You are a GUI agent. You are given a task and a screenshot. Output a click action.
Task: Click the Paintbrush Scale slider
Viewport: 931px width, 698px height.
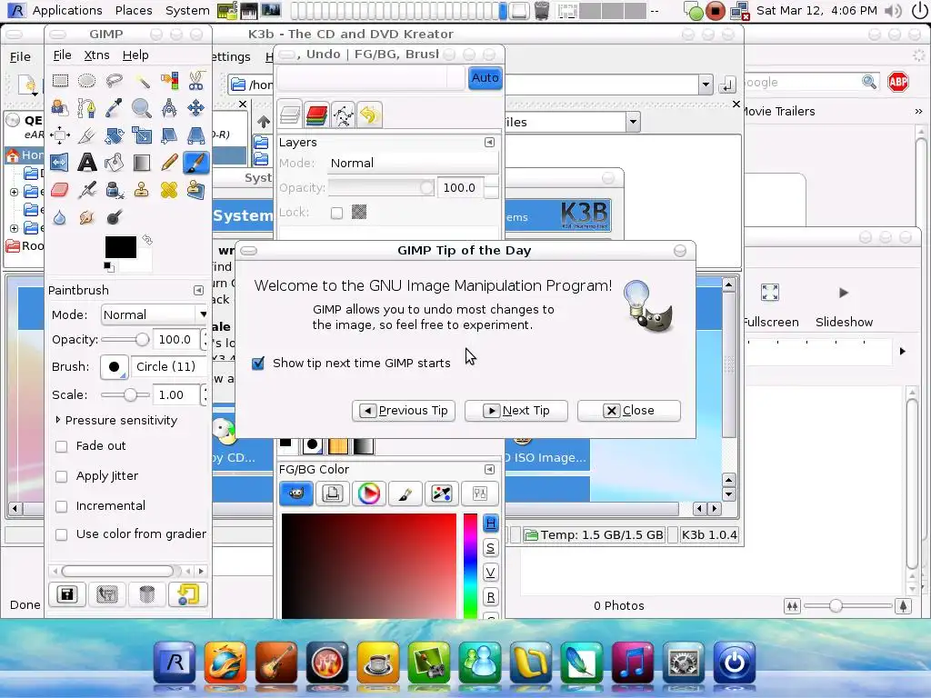click(125, 394)
